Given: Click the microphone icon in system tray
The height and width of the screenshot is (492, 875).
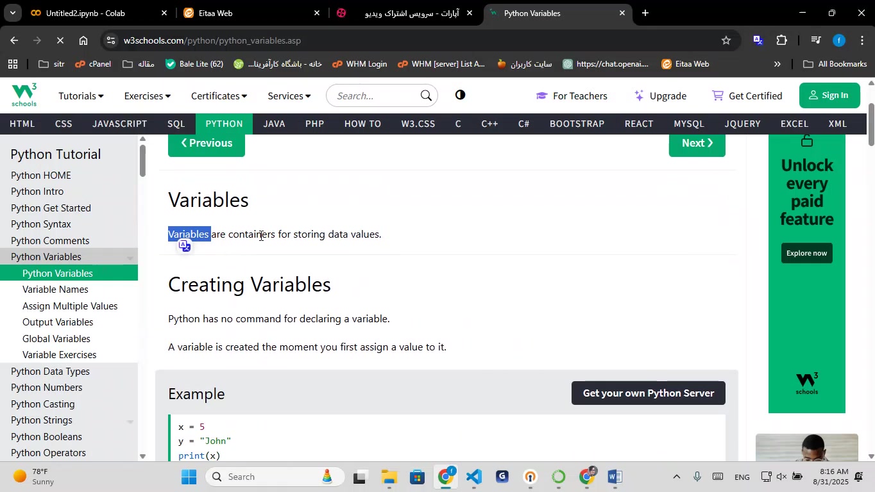Looking at the screenshot, I should (697, 477).
